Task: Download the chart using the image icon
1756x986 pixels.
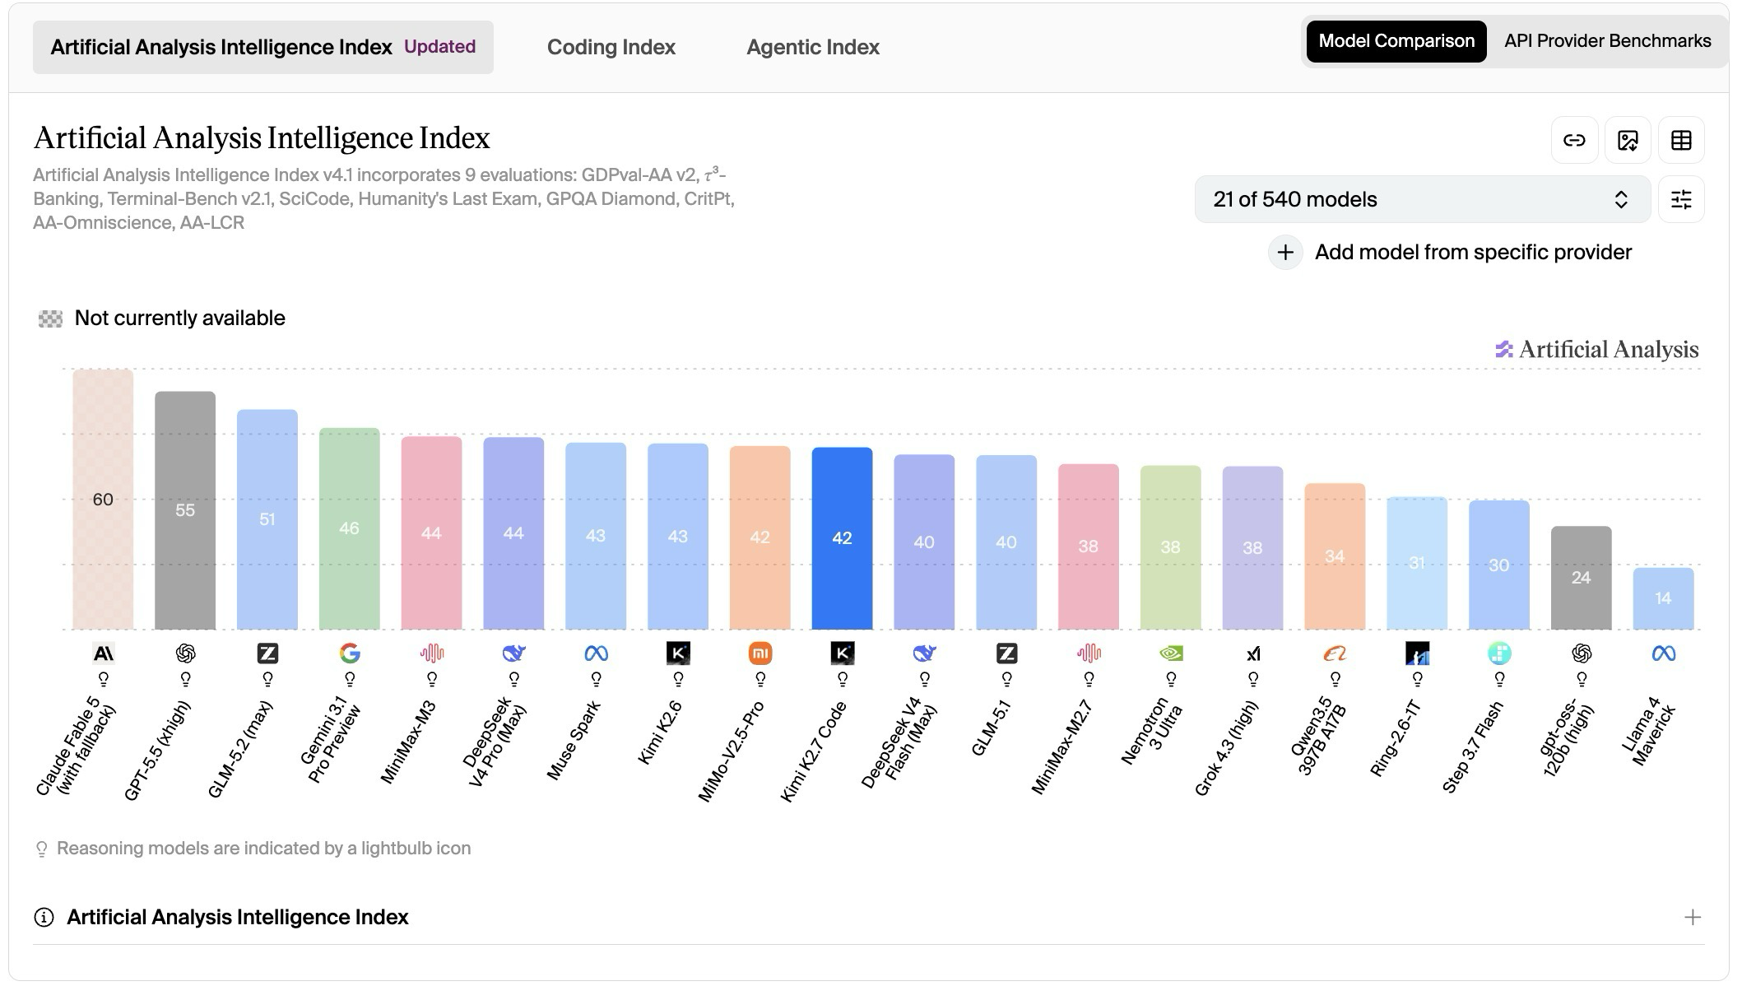Action: 1628,140
